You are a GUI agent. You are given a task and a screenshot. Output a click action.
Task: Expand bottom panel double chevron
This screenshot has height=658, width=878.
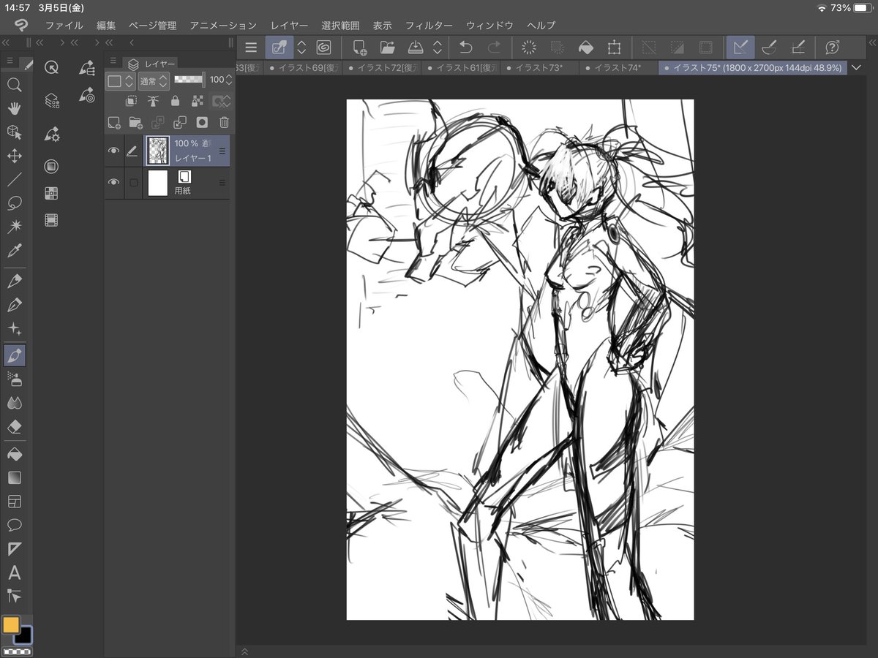(244, 651)
